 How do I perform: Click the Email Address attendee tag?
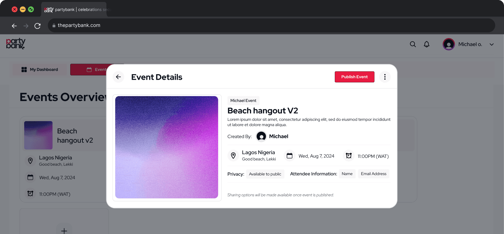click(x=374, y=174)
